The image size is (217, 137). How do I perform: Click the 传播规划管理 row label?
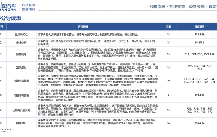coord(21,81)
